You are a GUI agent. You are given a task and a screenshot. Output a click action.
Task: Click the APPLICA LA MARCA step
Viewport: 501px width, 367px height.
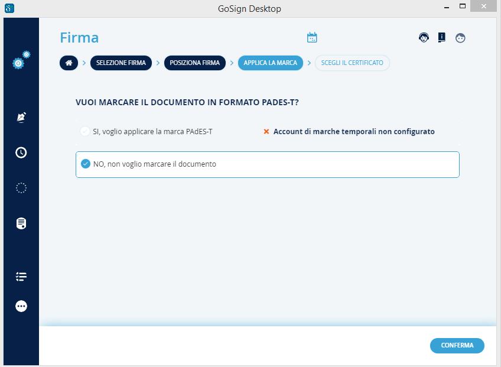click(x=270, y=63)
